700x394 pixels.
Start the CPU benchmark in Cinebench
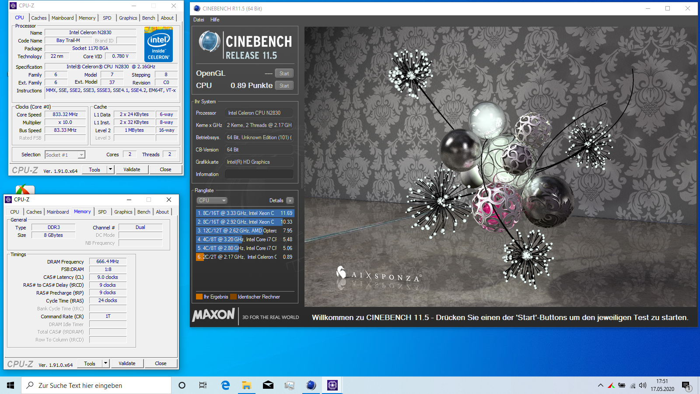click(284, 86)
